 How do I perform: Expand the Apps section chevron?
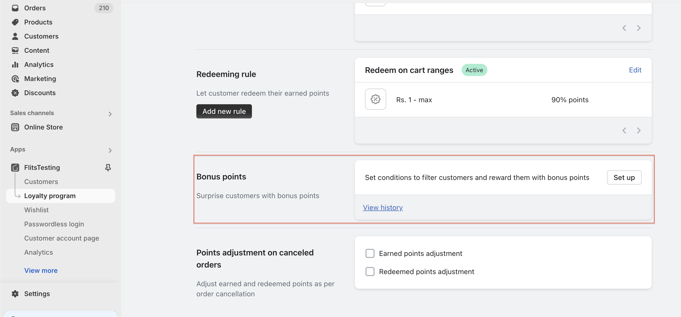coord(110,150)
